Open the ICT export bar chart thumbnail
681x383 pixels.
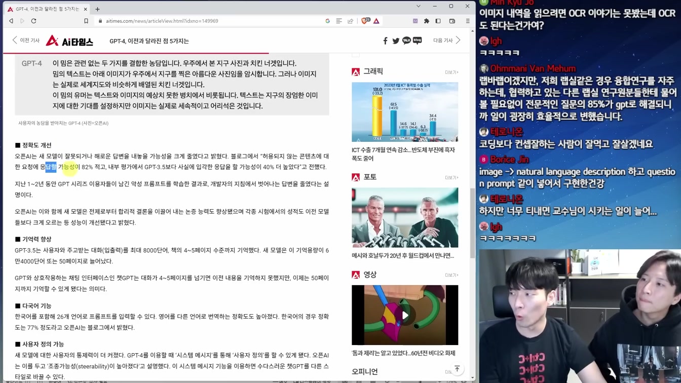[405, 112]
